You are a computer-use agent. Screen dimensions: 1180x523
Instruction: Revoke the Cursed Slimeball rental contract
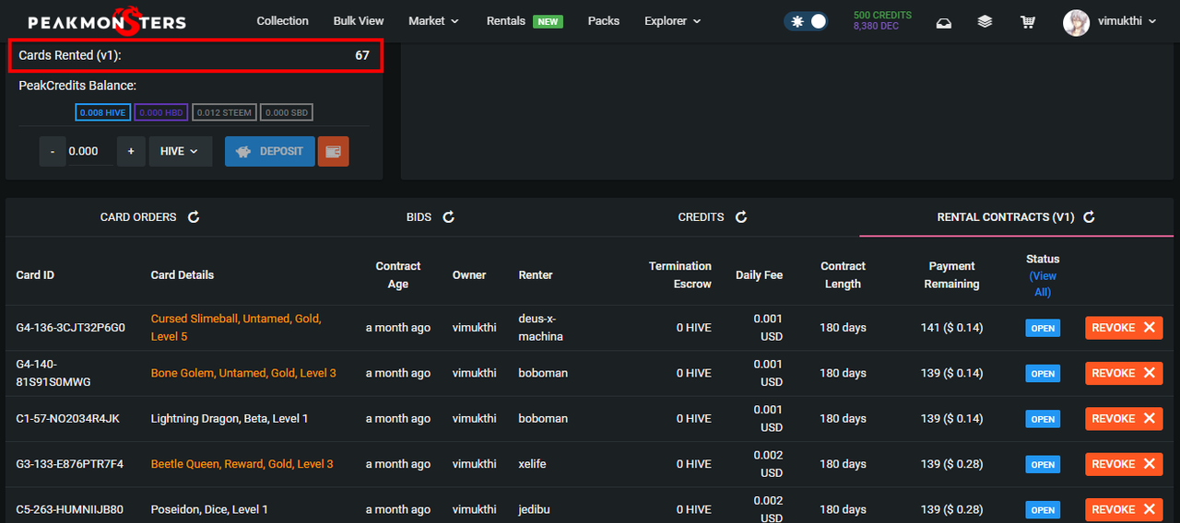(1124, 328)
